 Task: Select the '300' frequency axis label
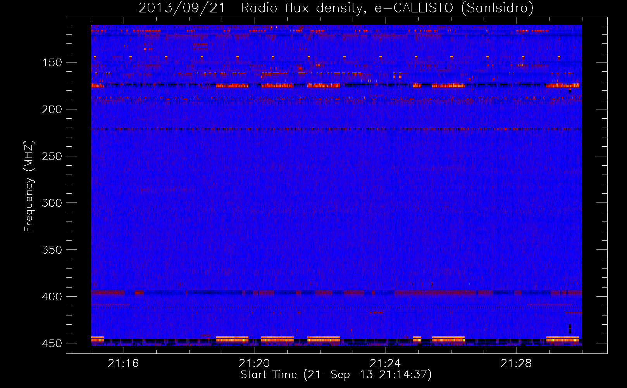point(52,203)
